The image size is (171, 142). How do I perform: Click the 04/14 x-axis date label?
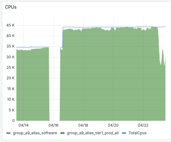[24, 125]
